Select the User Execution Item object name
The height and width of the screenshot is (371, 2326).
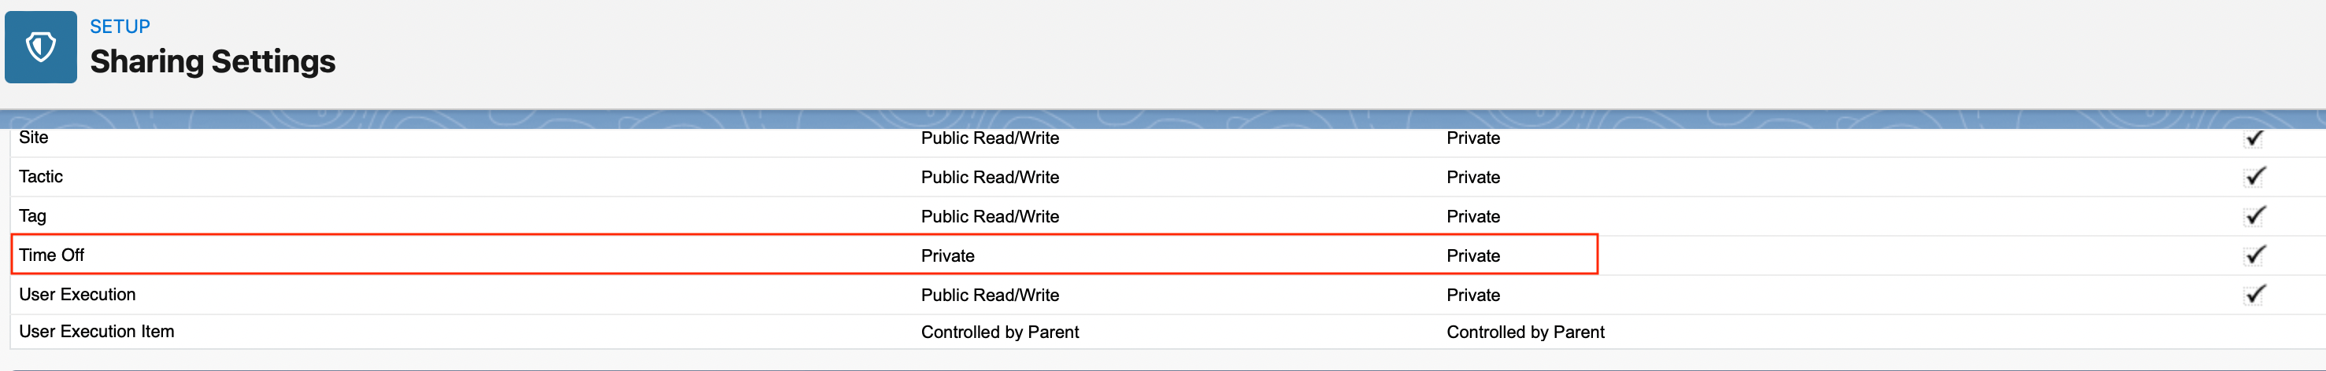(x=97, y=332)
